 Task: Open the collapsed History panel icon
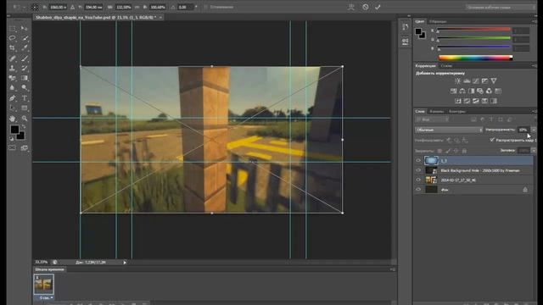(x=406, y=27)
